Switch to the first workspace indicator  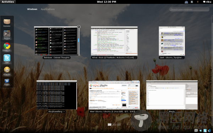(x=110, y=124)
